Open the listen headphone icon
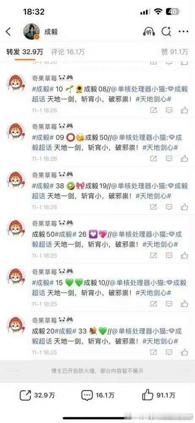195x423 pixels. 149,32
